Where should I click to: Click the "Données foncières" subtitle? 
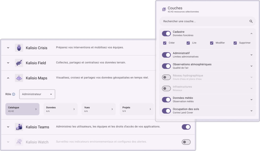point(183,35)
